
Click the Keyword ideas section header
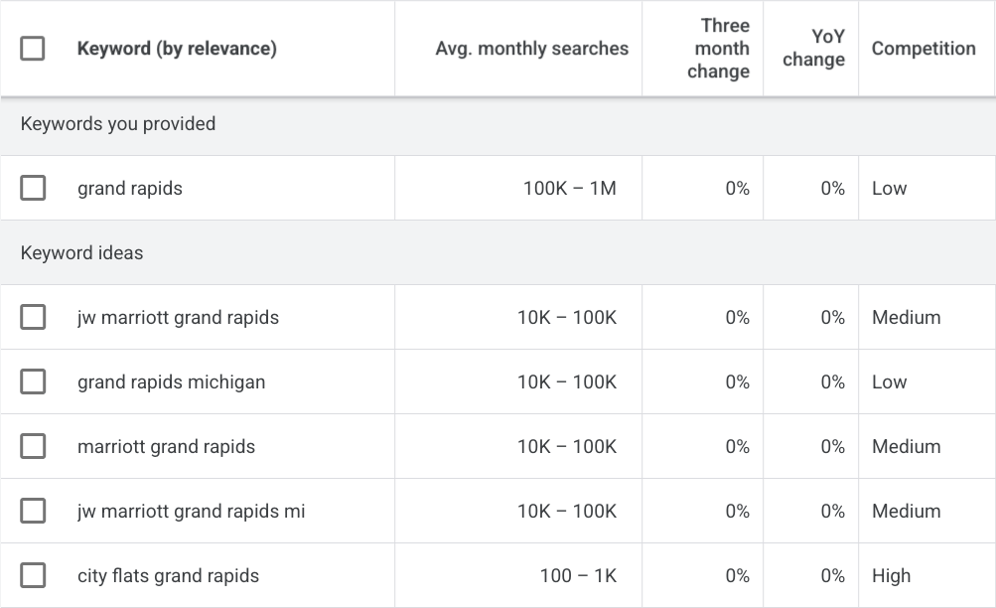pos(81,252)
